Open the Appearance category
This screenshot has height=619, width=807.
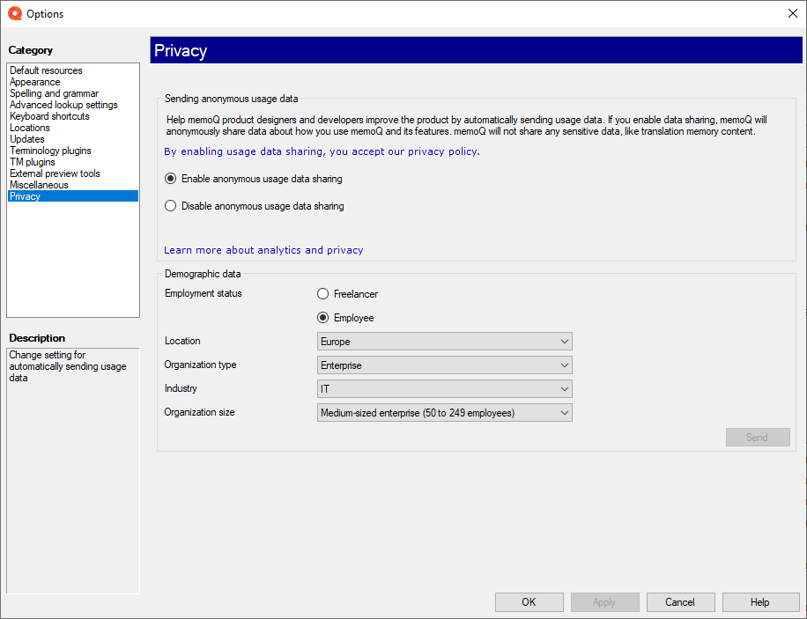pos(35,82)
